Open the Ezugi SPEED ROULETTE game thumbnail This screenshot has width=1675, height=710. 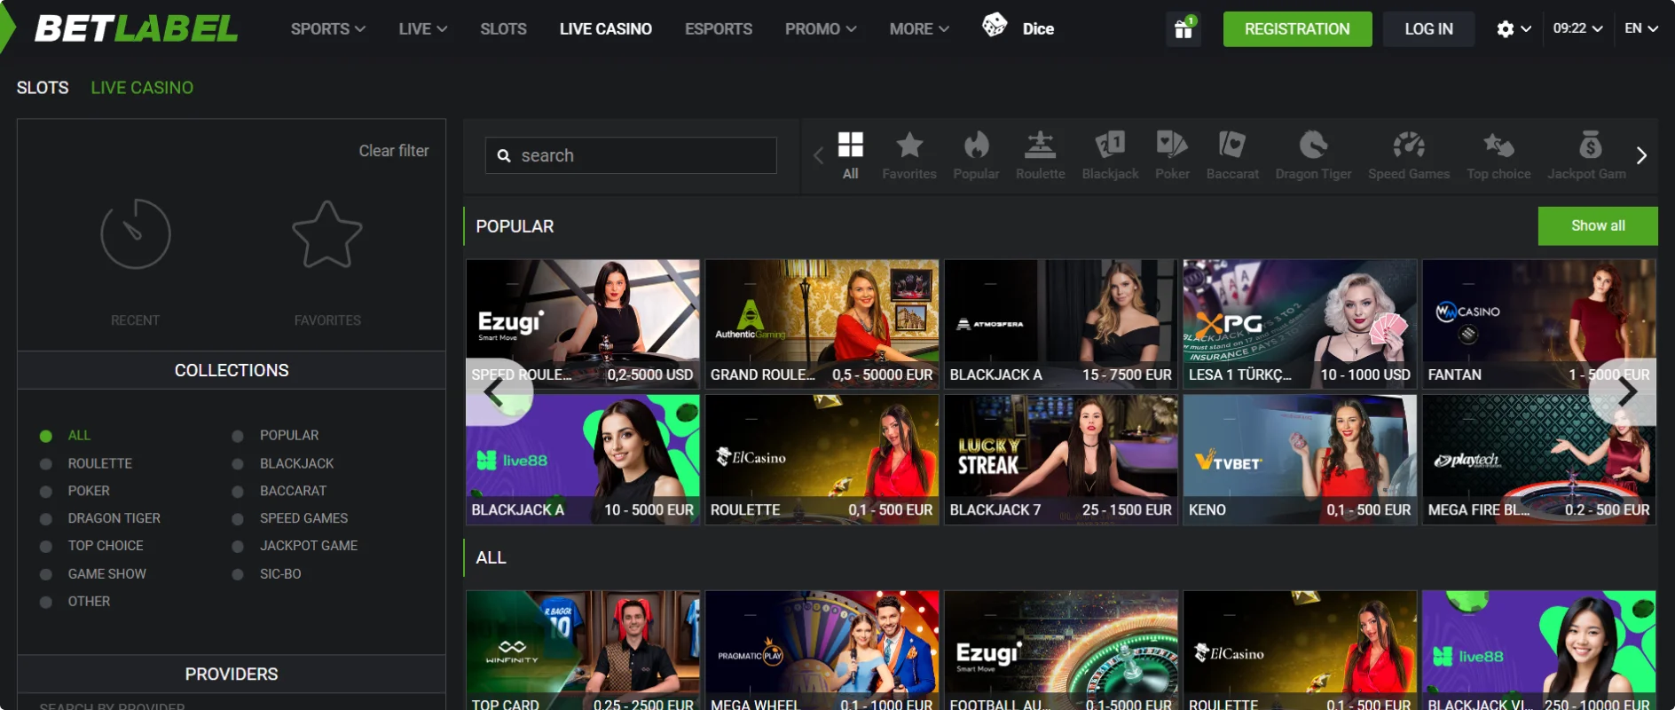pos(583,324)
